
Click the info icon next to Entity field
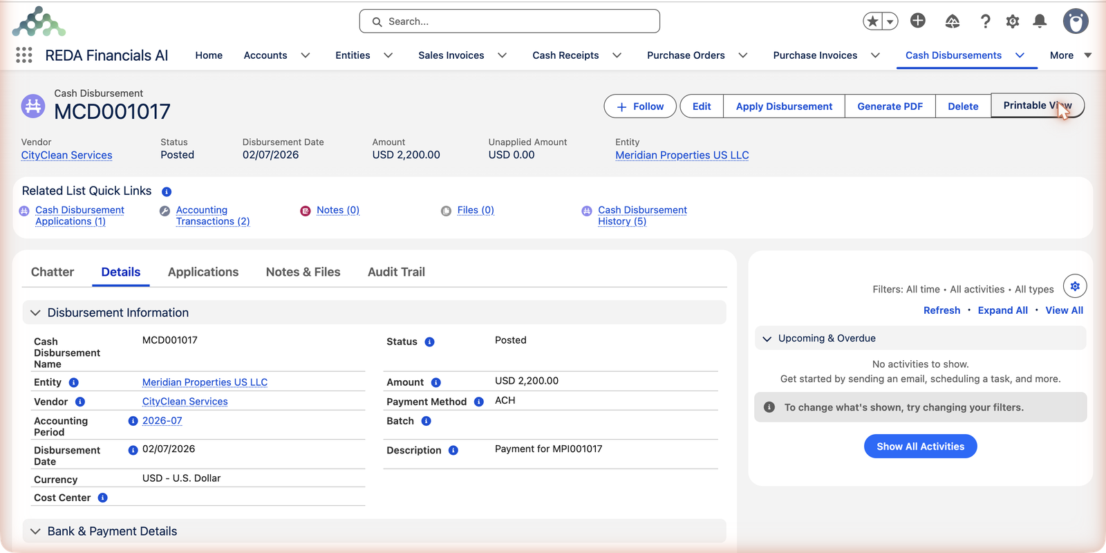click(74, 382)
